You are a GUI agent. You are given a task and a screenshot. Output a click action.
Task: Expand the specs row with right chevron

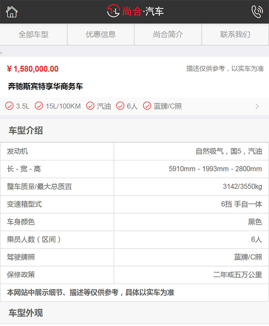(x=257, y=107)
